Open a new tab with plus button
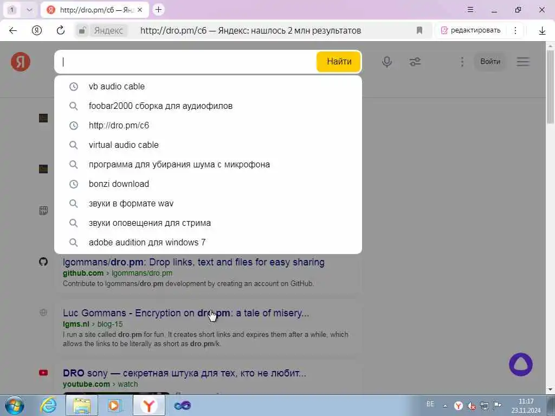Image resolution: width=555 pixels, height=416 pixels. click(x=159, y=10)
